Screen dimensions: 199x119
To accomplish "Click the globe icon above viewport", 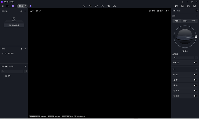I will point(37,11).
